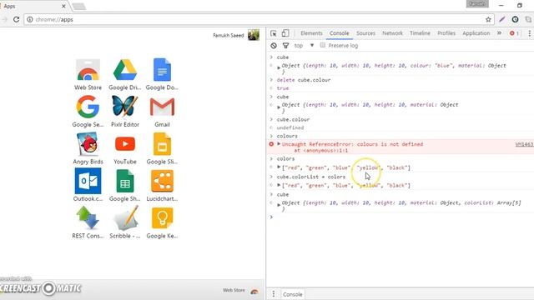534x300 pixels.
Task: Open the console filter funnel icon
Action: [x=285, y=46]
